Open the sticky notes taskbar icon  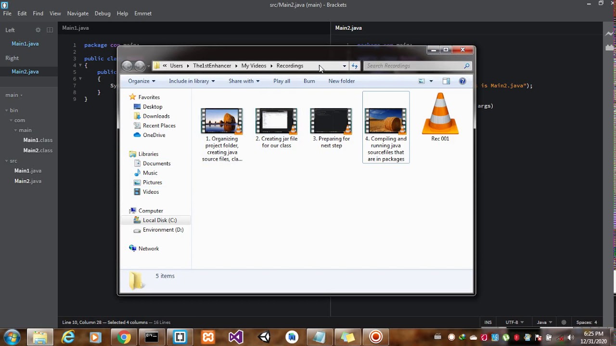click(x=348, y=337)
